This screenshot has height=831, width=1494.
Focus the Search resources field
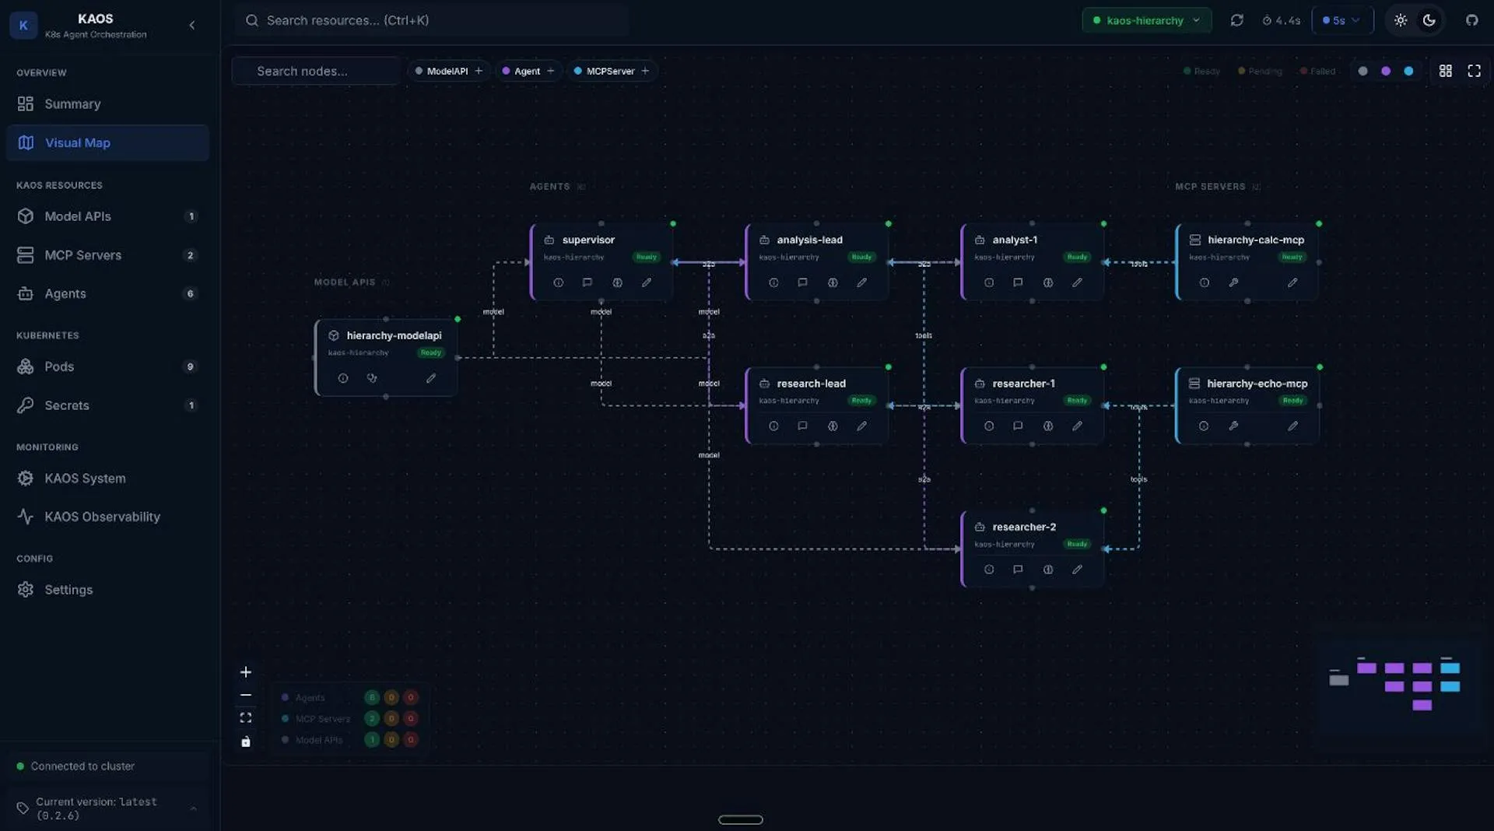coord(432,20)
